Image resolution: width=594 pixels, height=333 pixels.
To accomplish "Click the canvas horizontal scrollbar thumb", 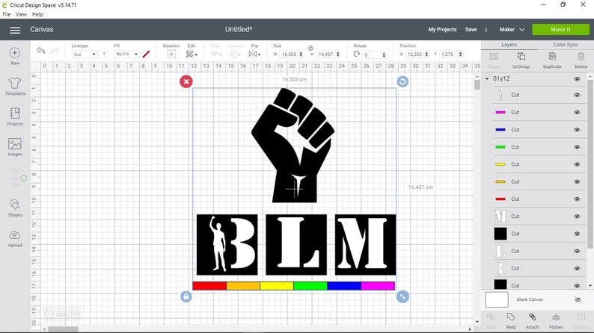I will (63, 329).
